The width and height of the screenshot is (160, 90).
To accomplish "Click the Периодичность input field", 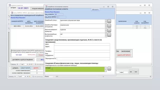I will [83, 59].
